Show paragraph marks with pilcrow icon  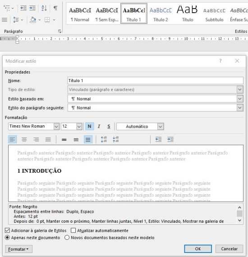pyautogui.click(x=55, y=8)
